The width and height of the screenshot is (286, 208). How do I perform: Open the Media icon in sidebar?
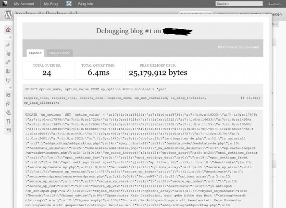point(8,53)
